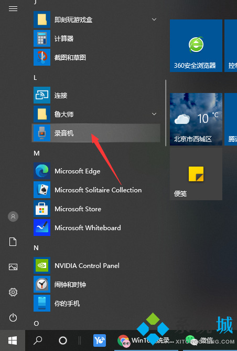237x351 pixels.
Task: Click the 录音机 label text
Action: [x=64, y=133]
